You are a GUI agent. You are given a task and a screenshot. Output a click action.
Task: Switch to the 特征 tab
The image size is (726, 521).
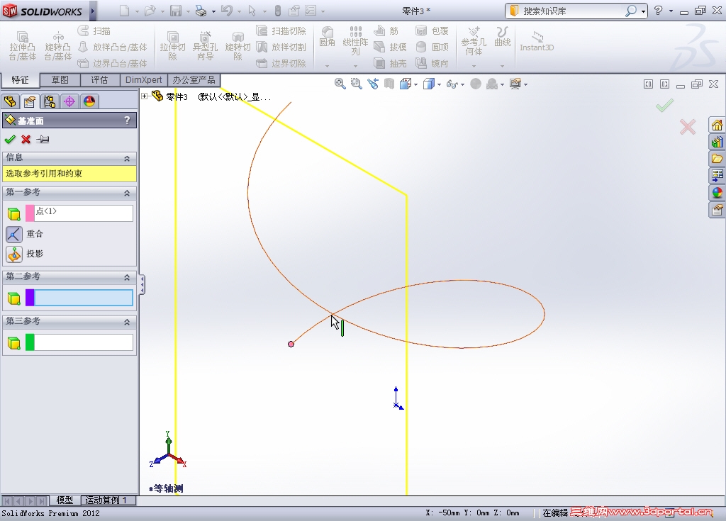point(20,80)
